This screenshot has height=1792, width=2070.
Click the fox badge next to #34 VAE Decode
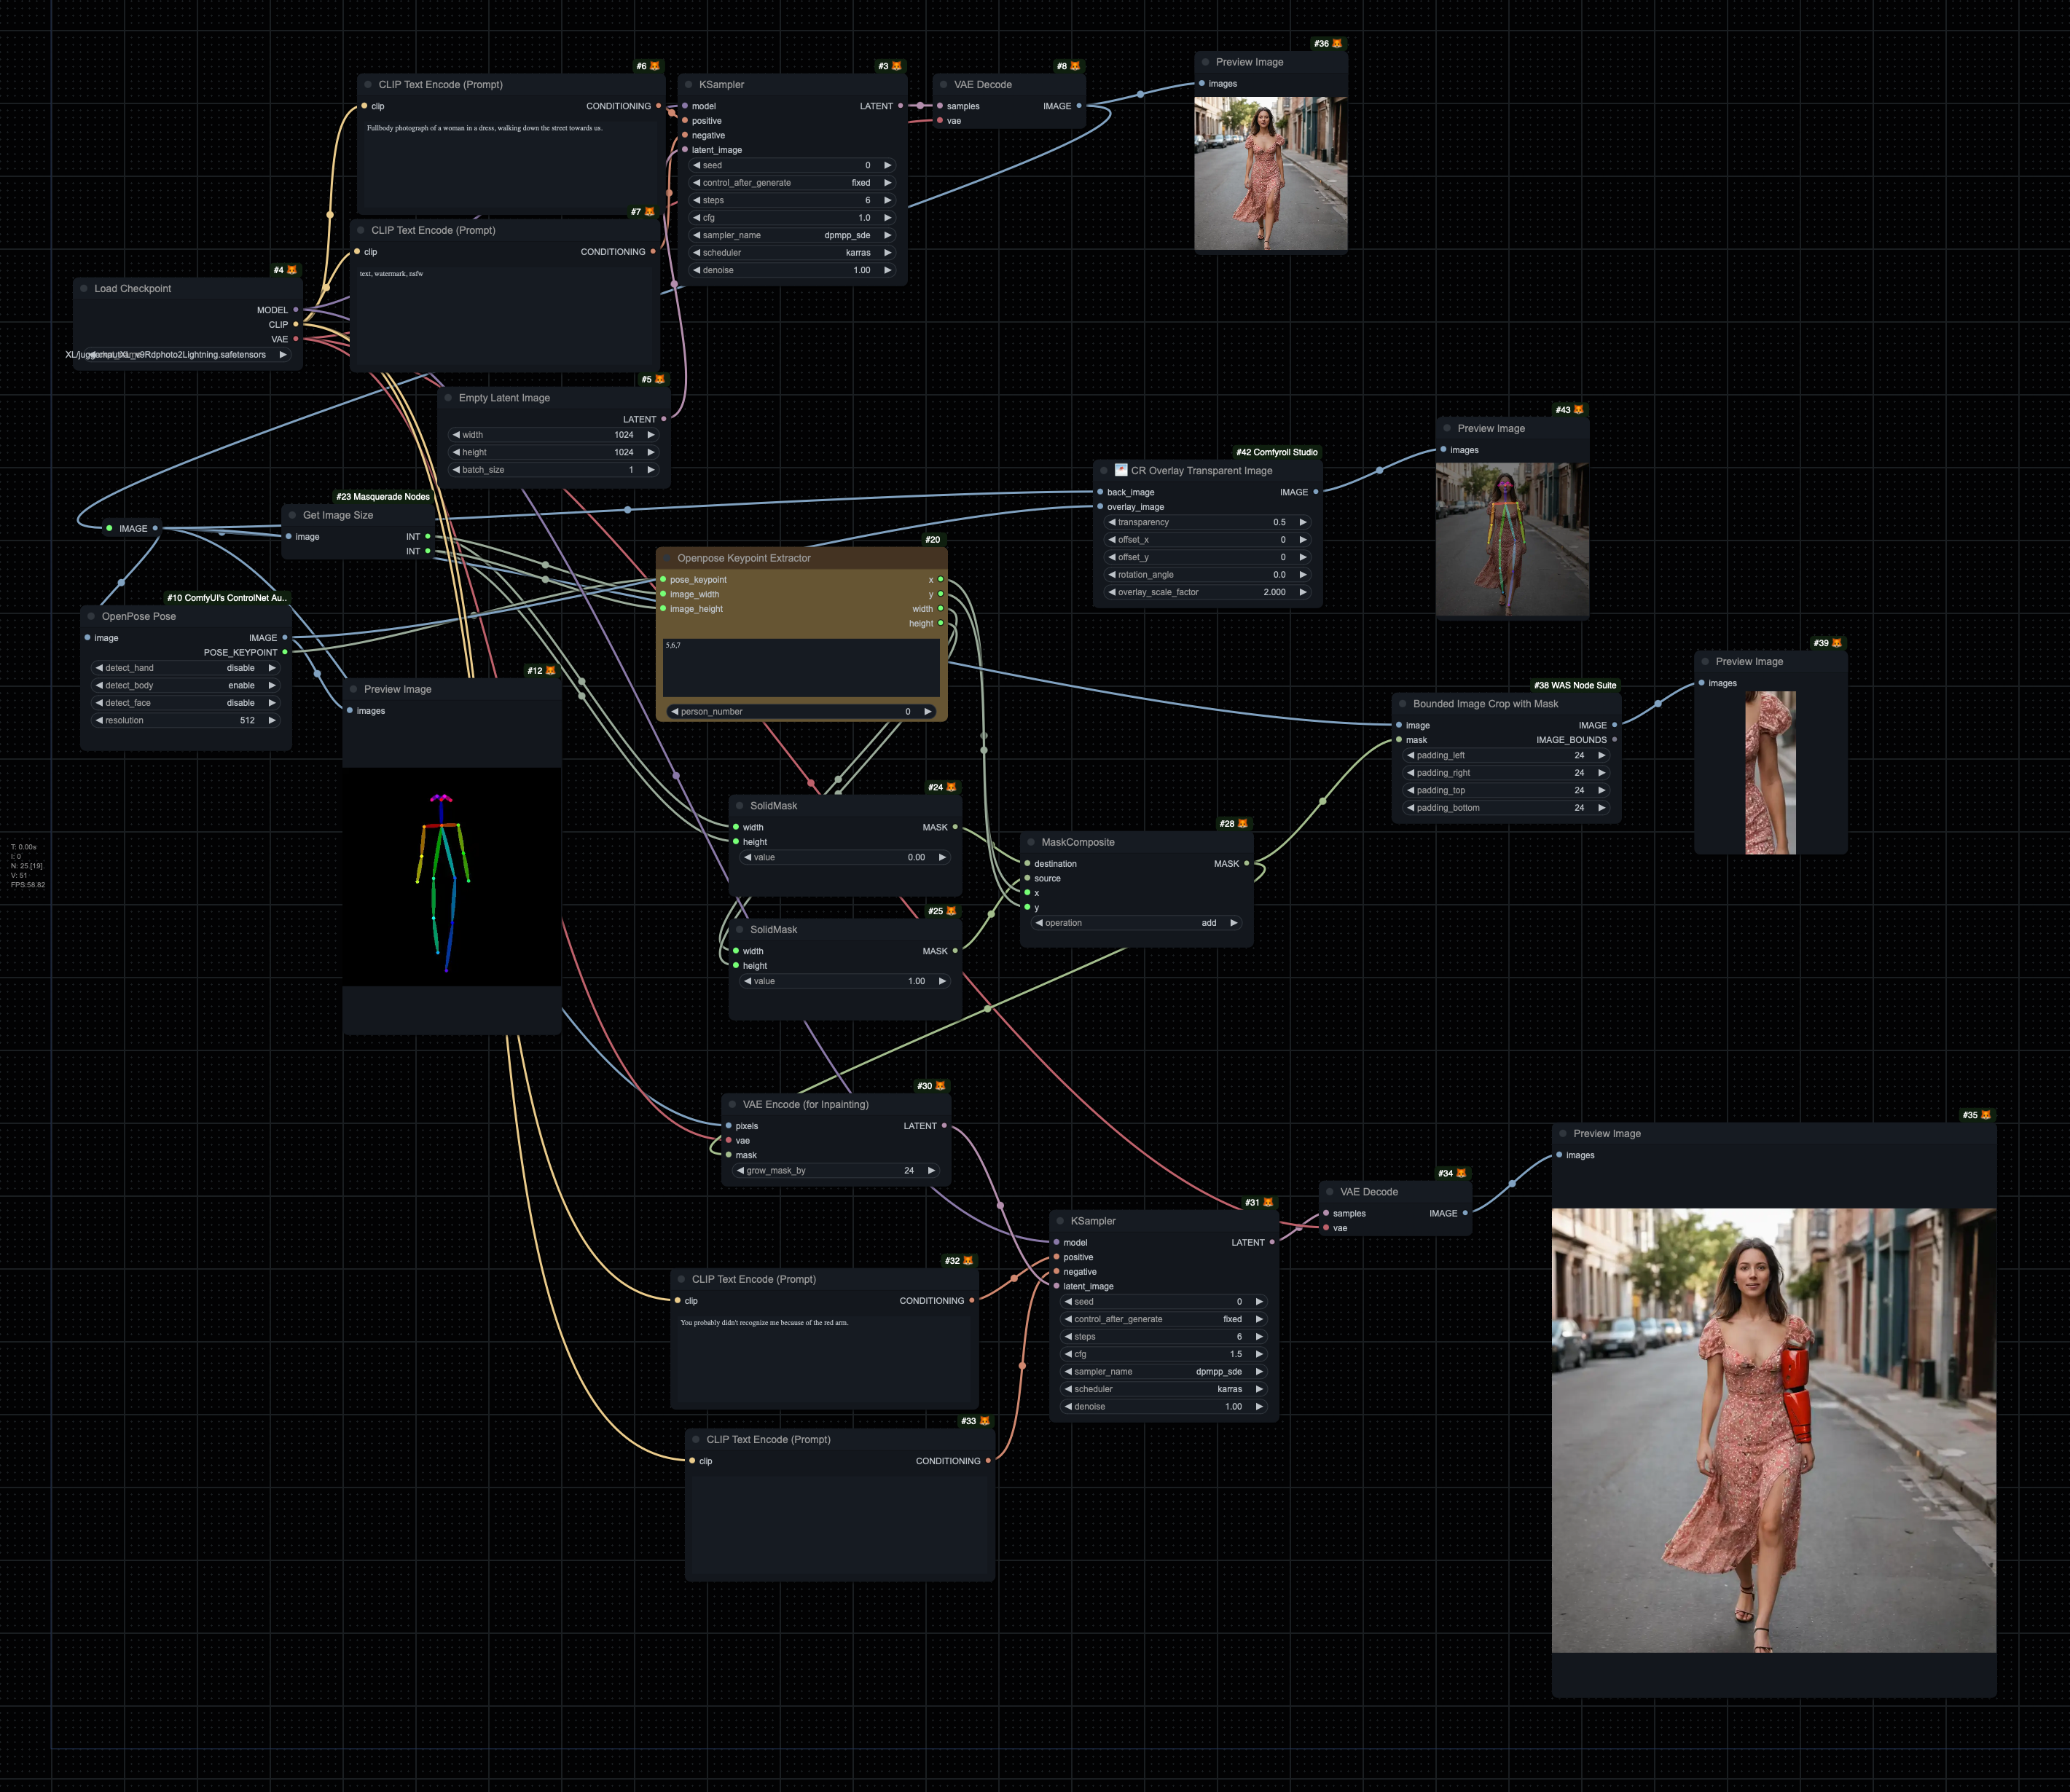[1461, 1173]
